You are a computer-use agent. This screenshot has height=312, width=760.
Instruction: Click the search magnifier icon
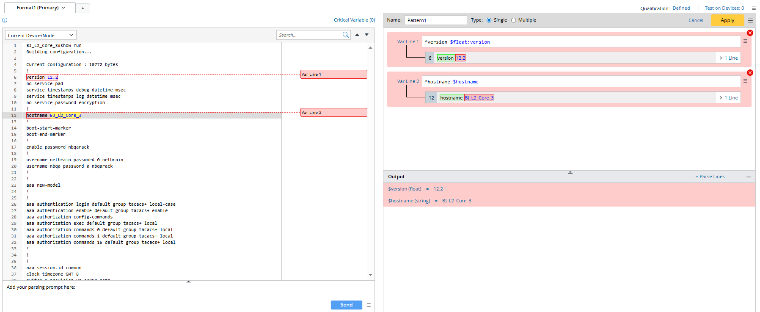pyautogui.click(x=346, y=35)
